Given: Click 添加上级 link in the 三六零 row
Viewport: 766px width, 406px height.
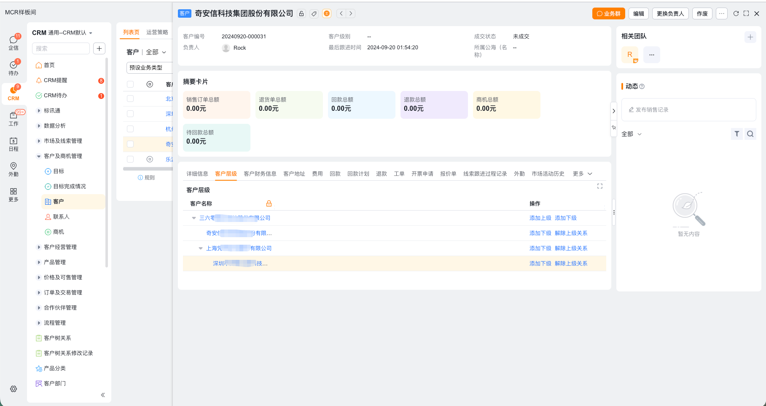Looking at the screenshot, I should (x=540, y=218).
